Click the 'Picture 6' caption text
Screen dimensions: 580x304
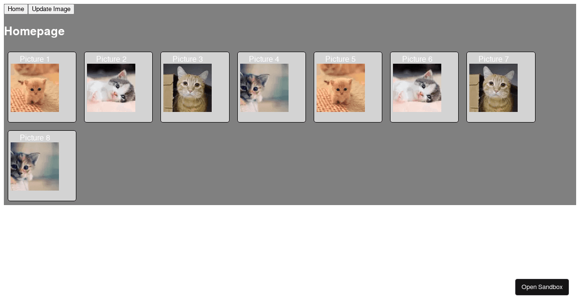pos(417,59)
